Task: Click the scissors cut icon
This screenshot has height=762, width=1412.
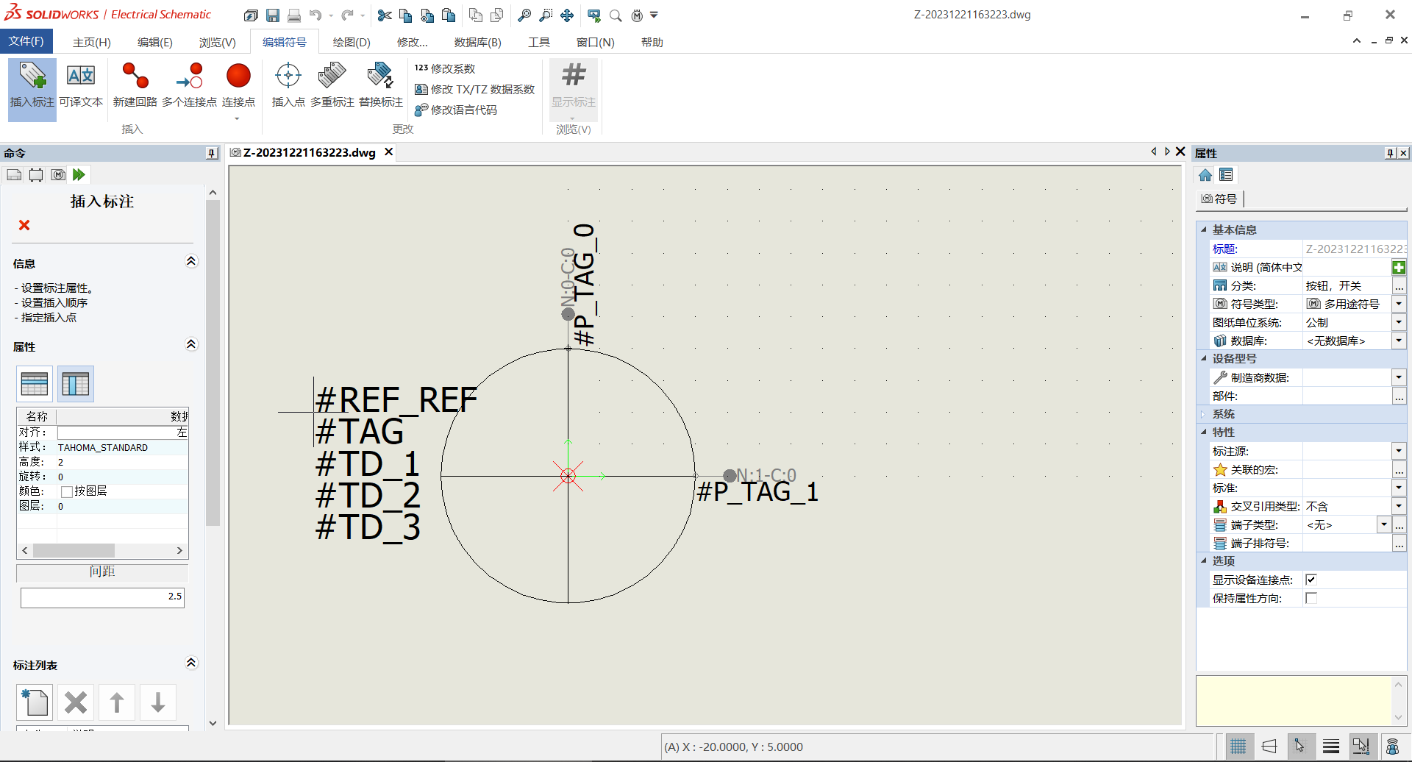Action: coord(385,15)
